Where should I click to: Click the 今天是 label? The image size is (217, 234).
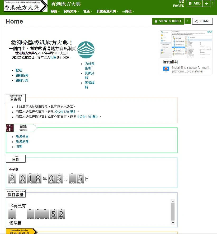(13, 170)
